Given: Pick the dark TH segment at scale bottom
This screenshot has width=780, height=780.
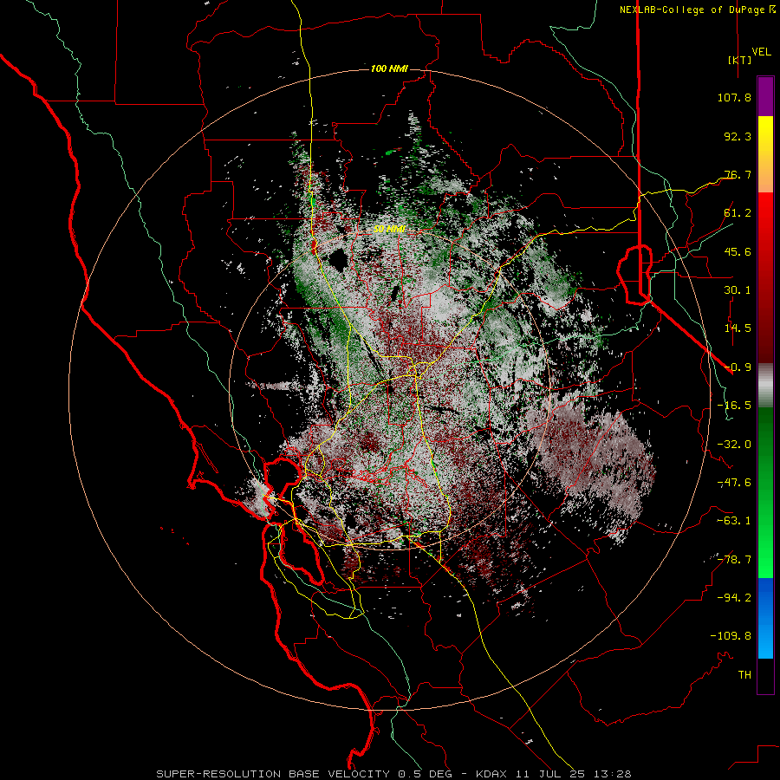Looking at the screenshot, I should 765,676.
